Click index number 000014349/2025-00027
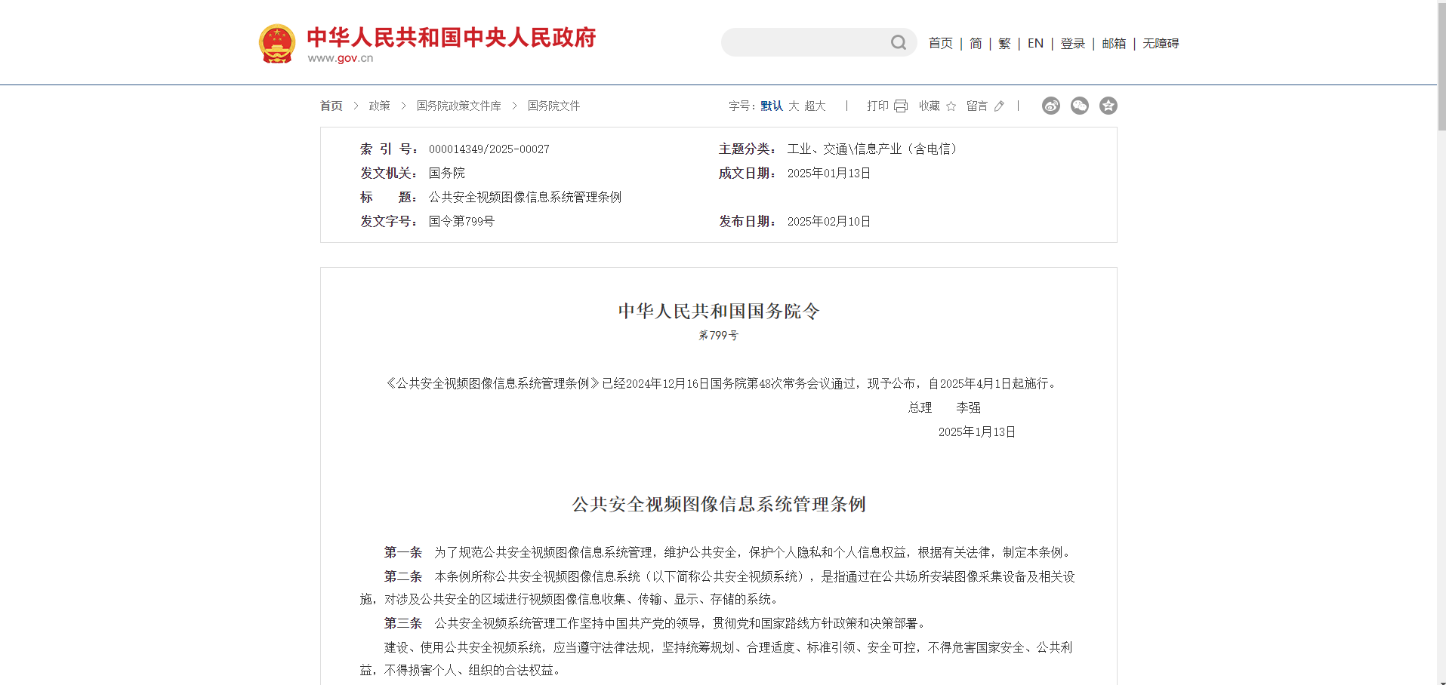The width and height of the screenshot is (1446, 685). [x=489, y=149]
